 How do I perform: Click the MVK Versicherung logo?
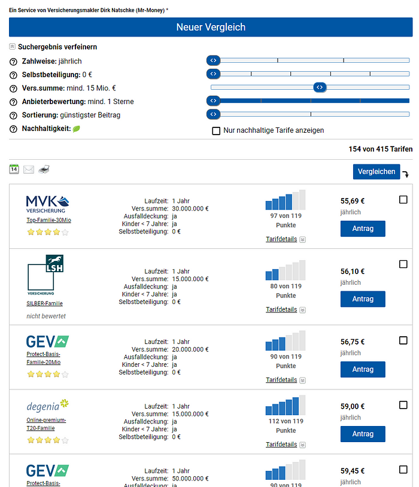(47, 204)
